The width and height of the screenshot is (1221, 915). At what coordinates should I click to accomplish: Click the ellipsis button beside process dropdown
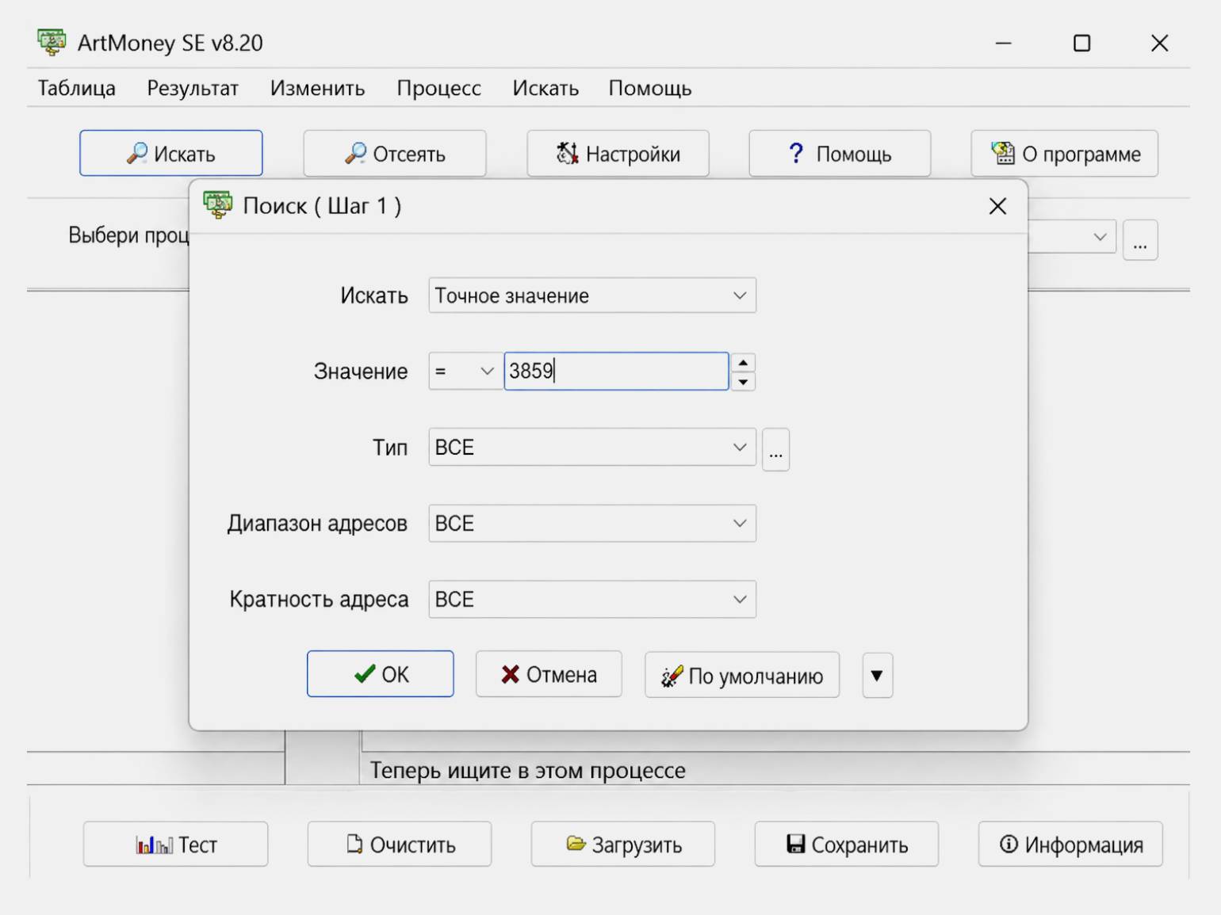(x=1140, y=240)
